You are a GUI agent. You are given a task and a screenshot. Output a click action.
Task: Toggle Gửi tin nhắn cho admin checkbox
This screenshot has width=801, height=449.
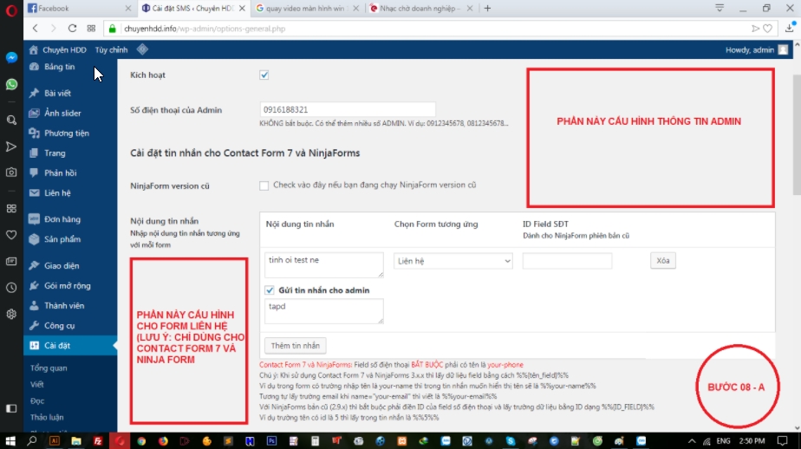pyautogui.click(x=270, y=290)
